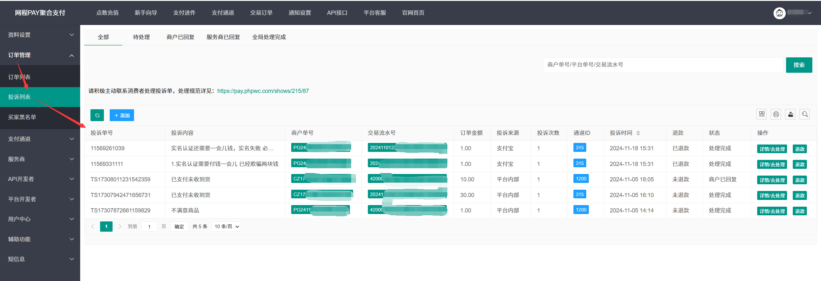Image resolution: width=821 pixels, height=281 pixels.
Task: Expand the 用户中心 sidebar menu
Action: click(40, 219)
